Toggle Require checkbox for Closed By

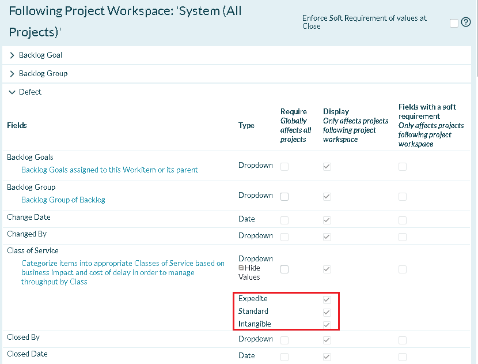[x=284, y=340]
